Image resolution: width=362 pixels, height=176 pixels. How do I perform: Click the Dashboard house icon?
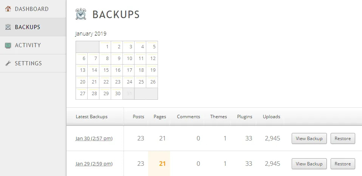(x=8, y=9)
